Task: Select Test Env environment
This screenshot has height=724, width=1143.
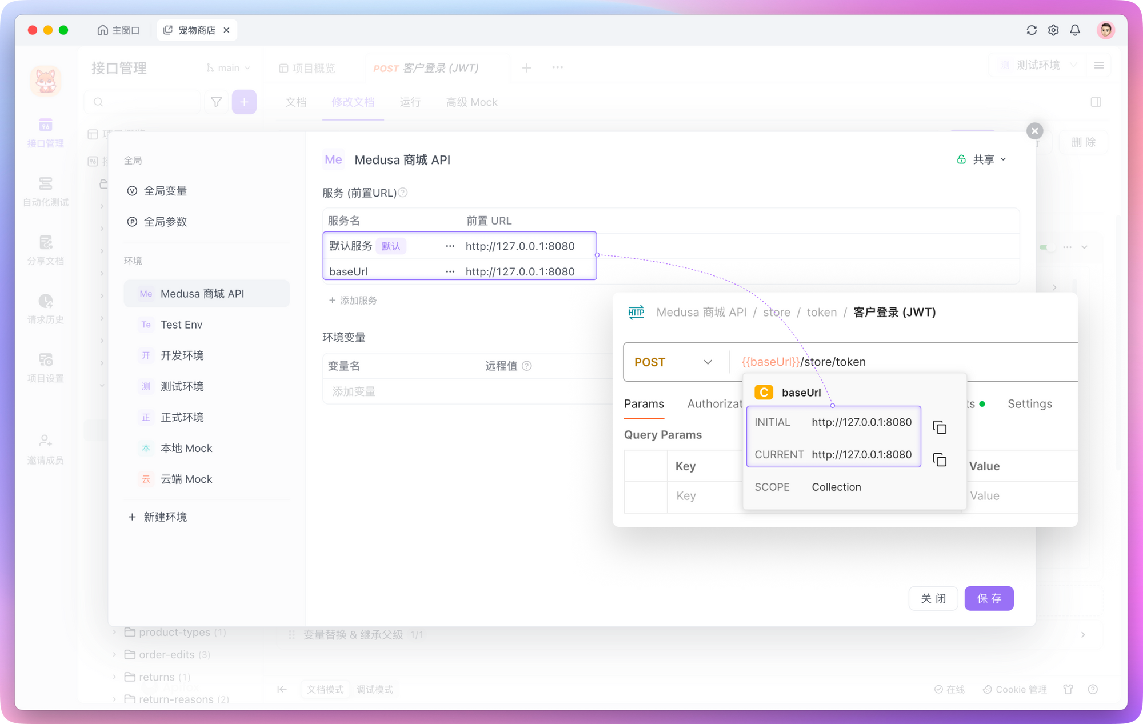Action: (x=207, y=325)
